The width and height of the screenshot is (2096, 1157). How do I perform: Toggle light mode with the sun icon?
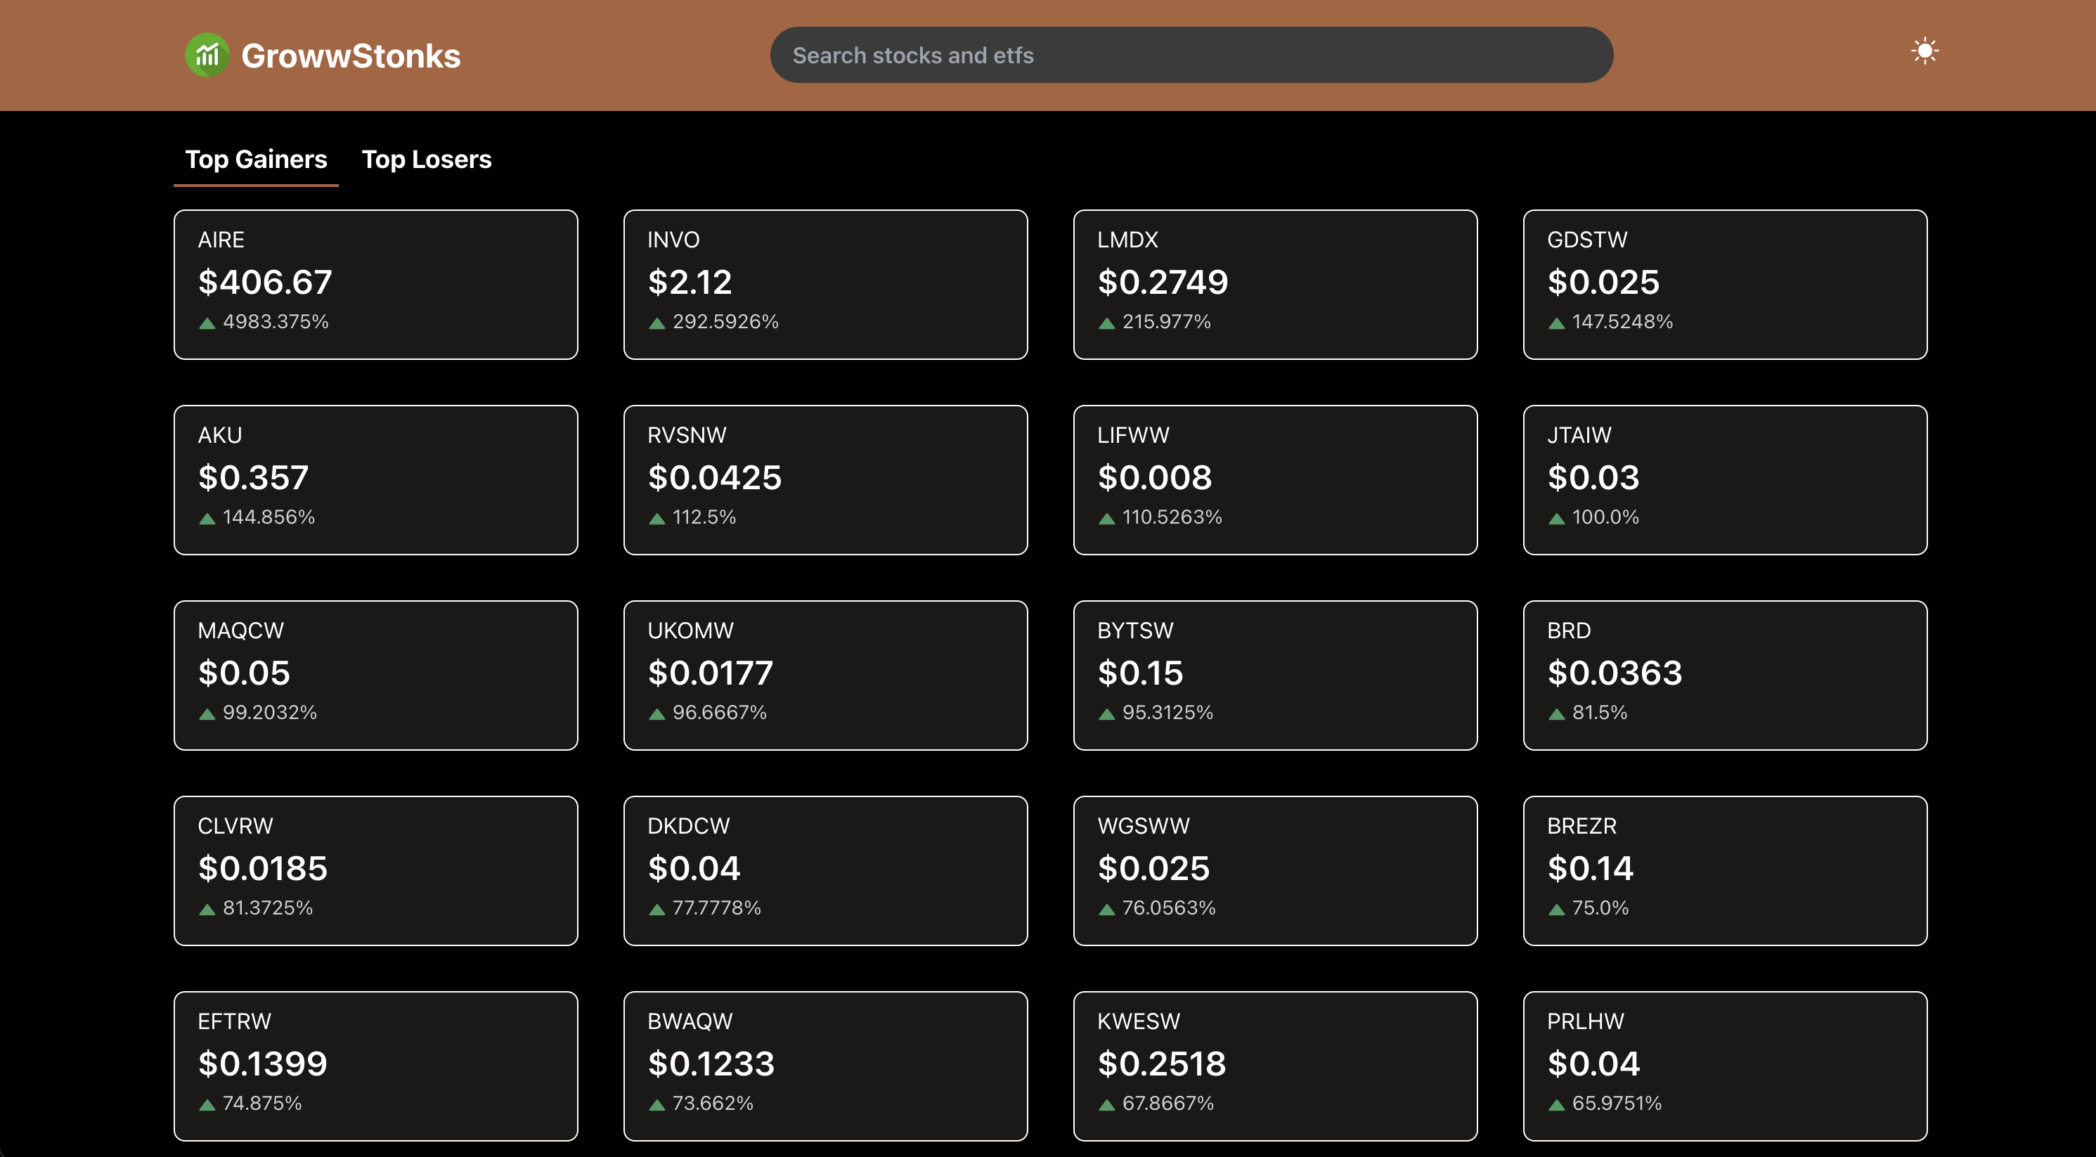point(1925,51)
